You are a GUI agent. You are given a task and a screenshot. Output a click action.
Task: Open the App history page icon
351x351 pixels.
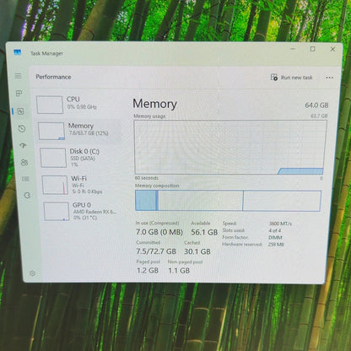pyautogui.click(x=22, y=129)
